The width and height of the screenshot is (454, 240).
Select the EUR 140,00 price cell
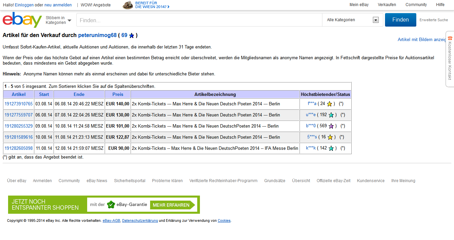pyautogui.click(x=117, y=104)
